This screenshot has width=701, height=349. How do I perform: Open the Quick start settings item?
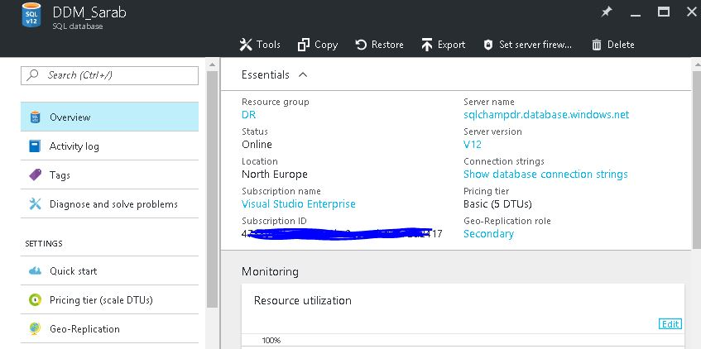coord(109,270)
